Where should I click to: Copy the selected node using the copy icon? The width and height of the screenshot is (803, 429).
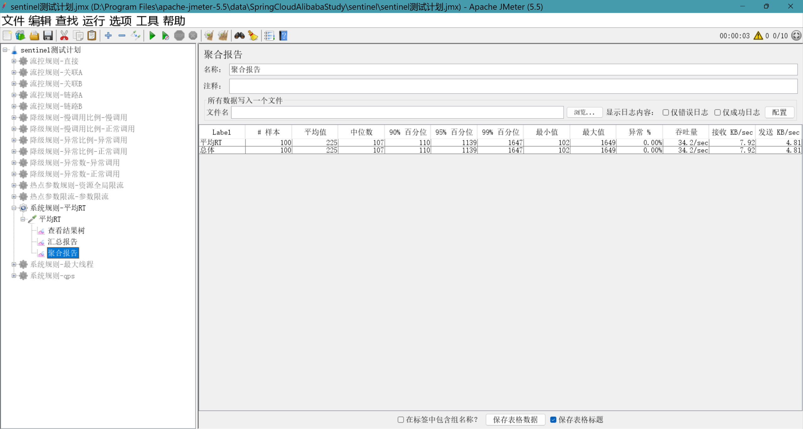click(78, 35)
